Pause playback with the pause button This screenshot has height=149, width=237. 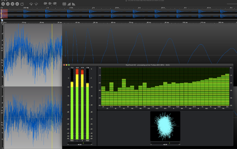click(8, 4)
